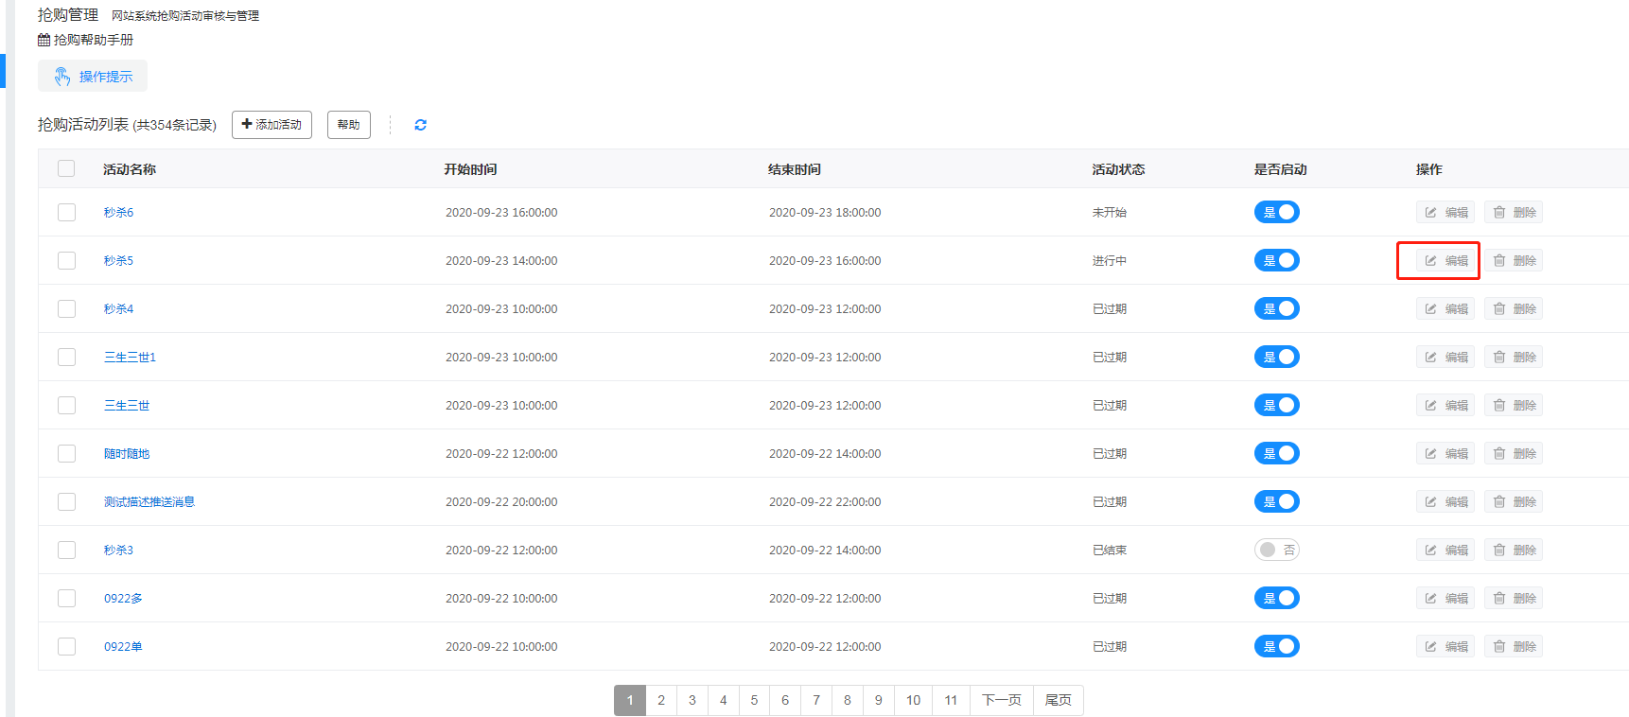1629x717 pixels.
Task: Tick the checkbox for 三生三世1
Action: pos(66,358)
